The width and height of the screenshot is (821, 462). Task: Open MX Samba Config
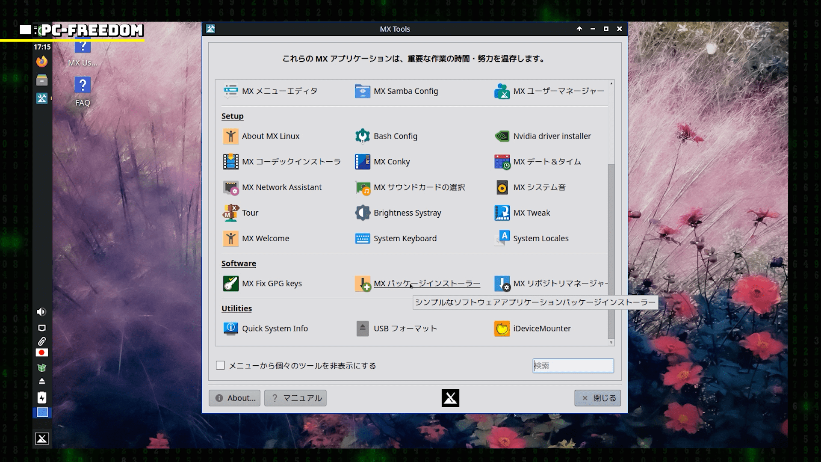(x=405, y=91)
